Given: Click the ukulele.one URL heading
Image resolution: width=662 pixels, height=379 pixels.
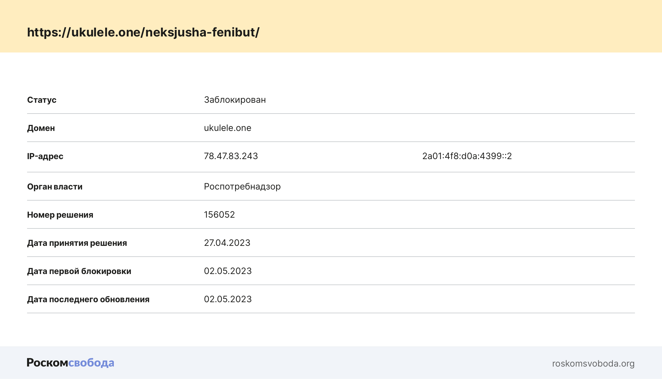Looking at the screenshot, I should 143,32.
